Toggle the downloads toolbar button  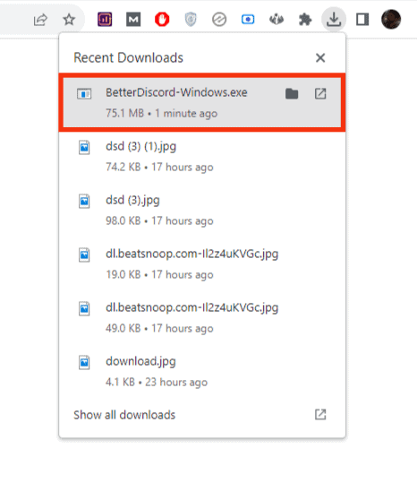click(334, 20)
